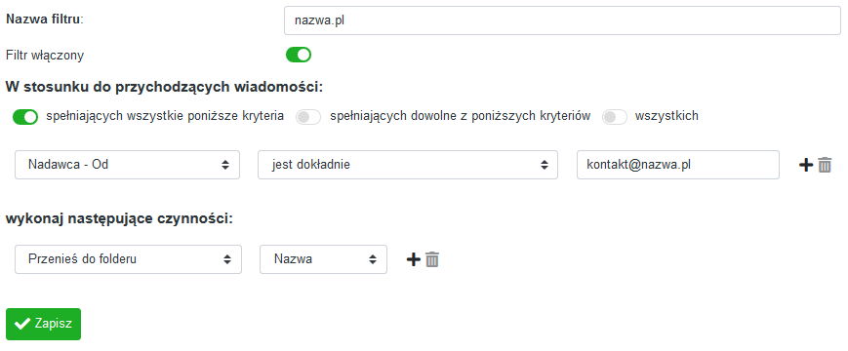Screen dimensions: 848x351
Task: Add another criterion with the plus icon beside kontakt@nazwa.pl
Action: pos(806,165)
